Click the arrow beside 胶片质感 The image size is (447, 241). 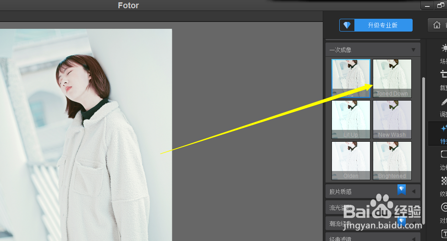[414, 191]
